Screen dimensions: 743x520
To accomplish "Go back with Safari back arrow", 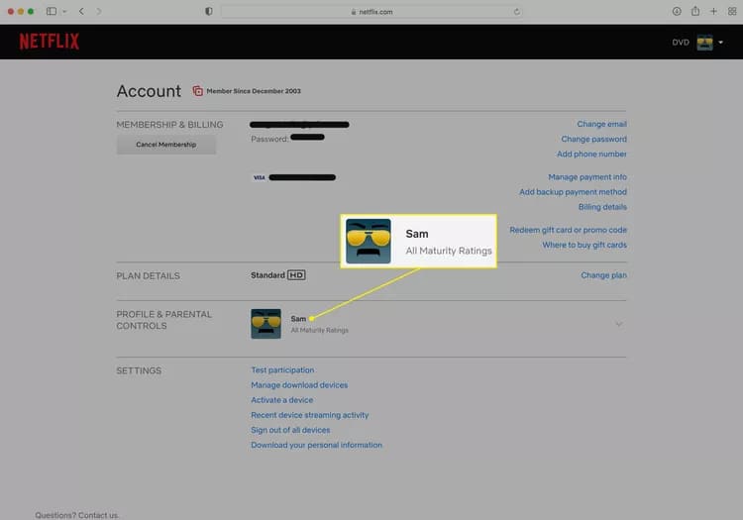I will coord(81,11).
